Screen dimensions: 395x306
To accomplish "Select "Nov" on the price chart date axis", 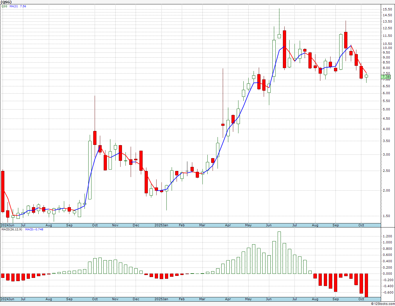I will 115,225.
